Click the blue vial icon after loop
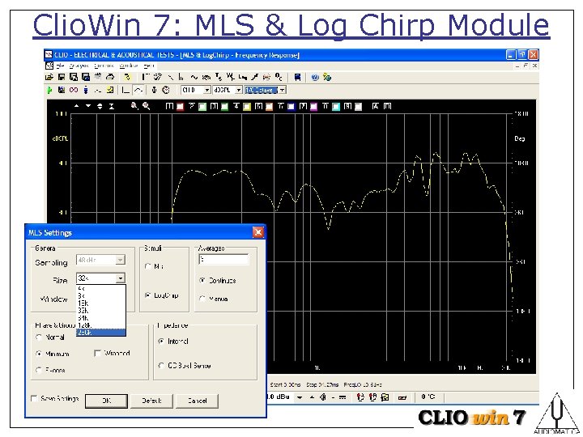 click(x=86, y=90)
